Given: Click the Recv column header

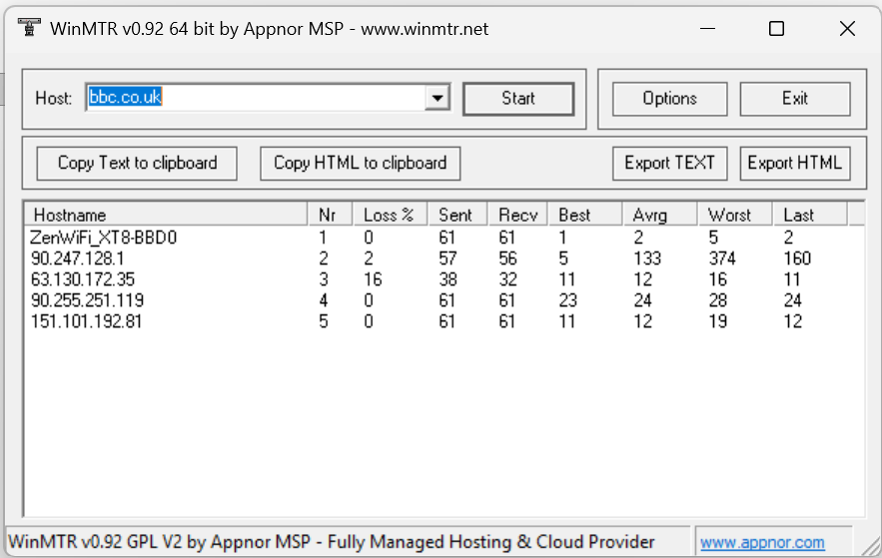Looking at the screenshot, I should point(517,215).
